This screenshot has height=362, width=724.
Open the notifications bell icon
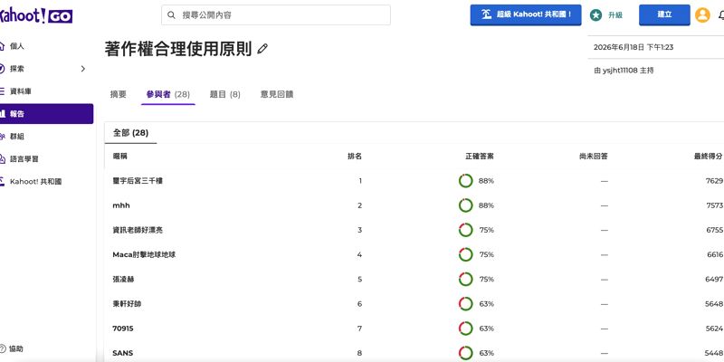pos(721,15)
